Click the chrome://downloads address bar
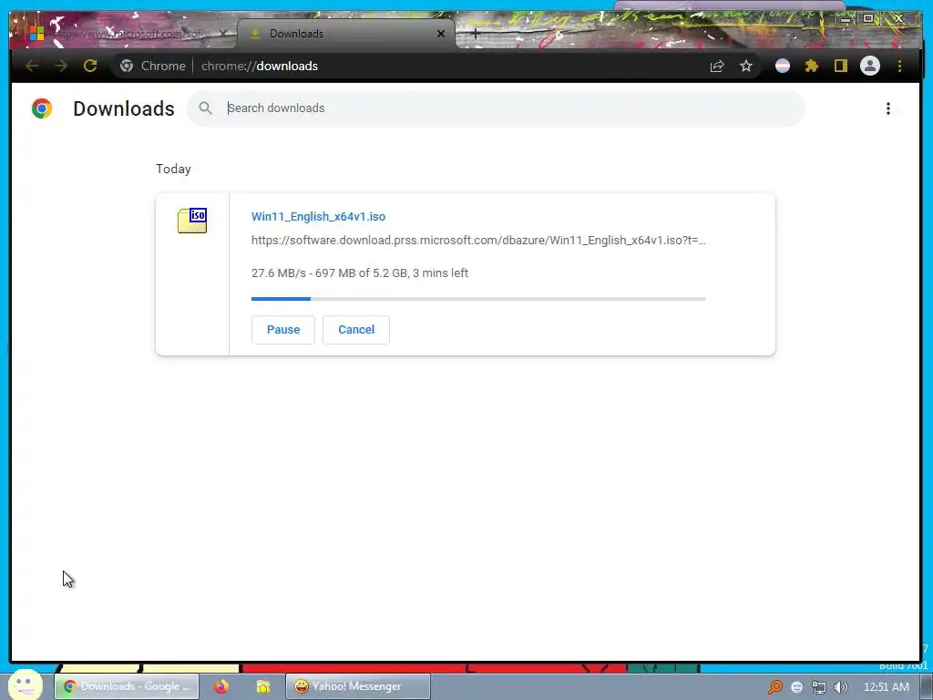Viewport: 933px width, 700px height. (260, 66)
